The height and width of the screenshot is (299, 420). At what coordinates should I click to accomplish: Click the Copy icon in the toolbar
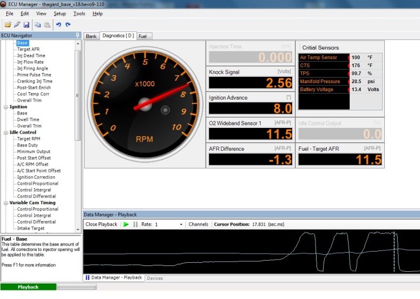(37, 25)
